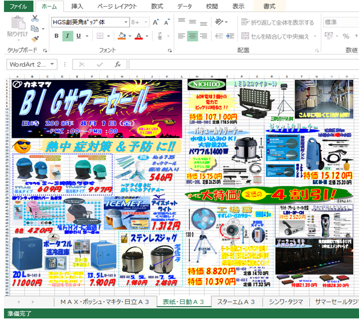Viewport: 359px width, 322px height.
Task: Apply the orange Fill Color bucket
Action: point(122,36)
